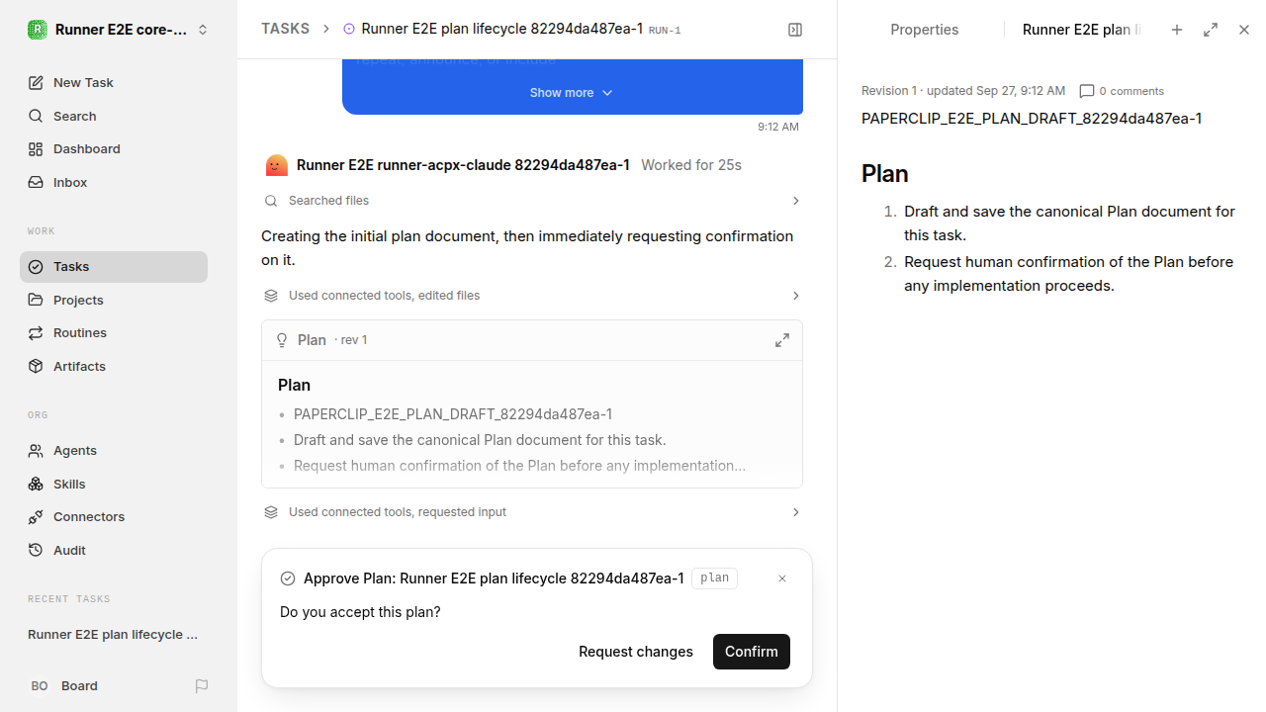Open Skills icon in sidebar
This screenshot has width=1266, height=712.
[x=36, y=484]
